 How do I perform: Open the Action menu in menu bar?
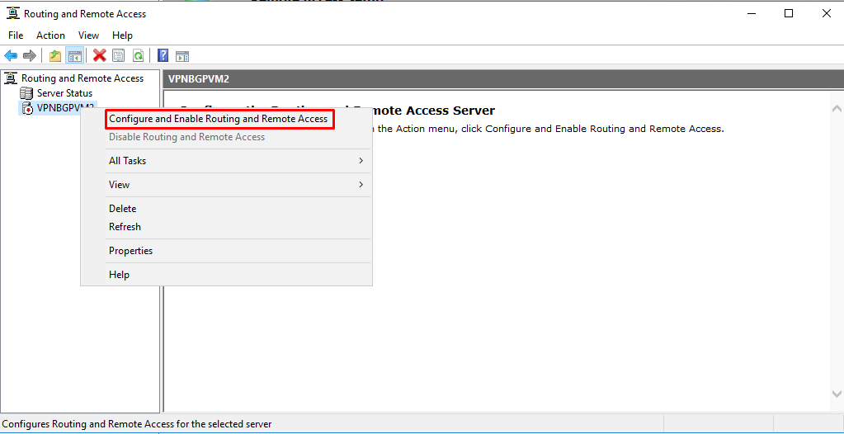(x=50, y=35)
